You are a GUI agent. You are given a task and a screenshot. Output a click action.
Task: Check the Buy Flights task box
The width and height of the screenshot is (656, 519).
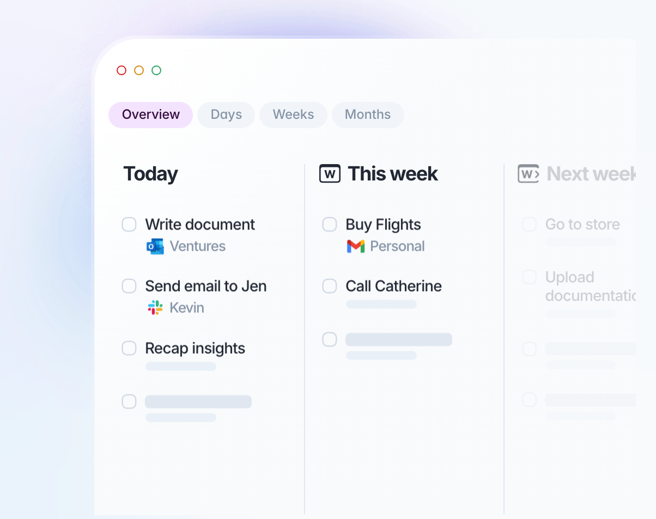(330, 225)
